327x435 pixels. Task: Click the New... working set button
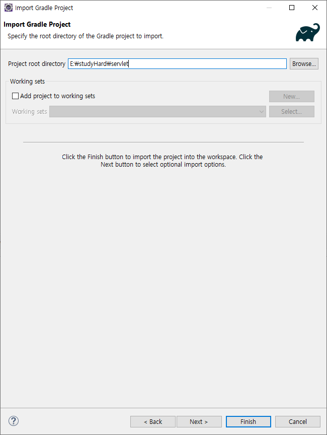[x=291, y=97]
